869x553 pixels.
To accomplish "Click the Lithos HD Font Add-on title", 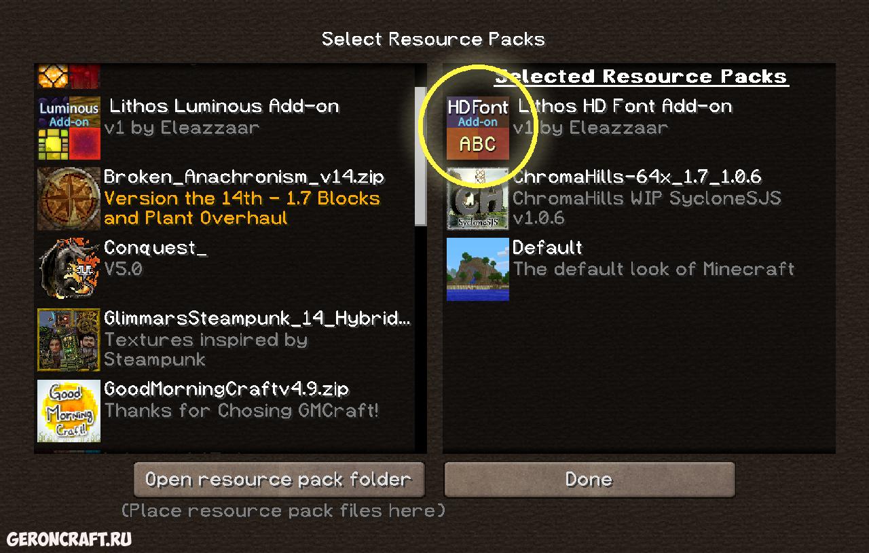I will click(625, 106).
